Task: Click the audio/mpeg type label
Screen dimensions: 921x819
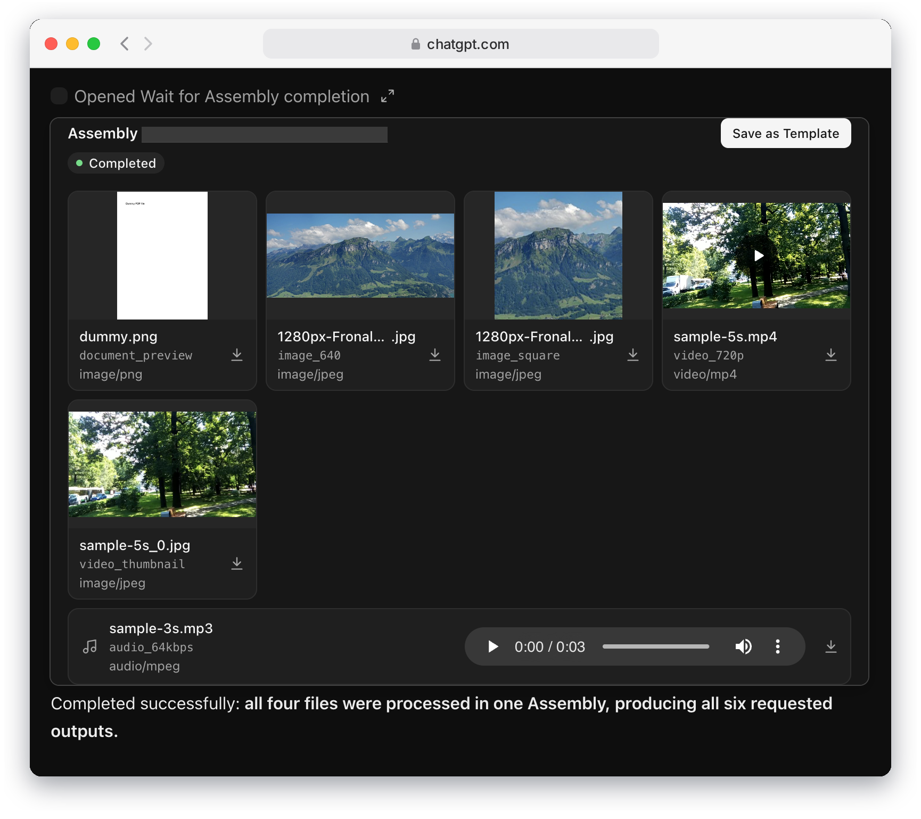Action: [x=144, y=666]
